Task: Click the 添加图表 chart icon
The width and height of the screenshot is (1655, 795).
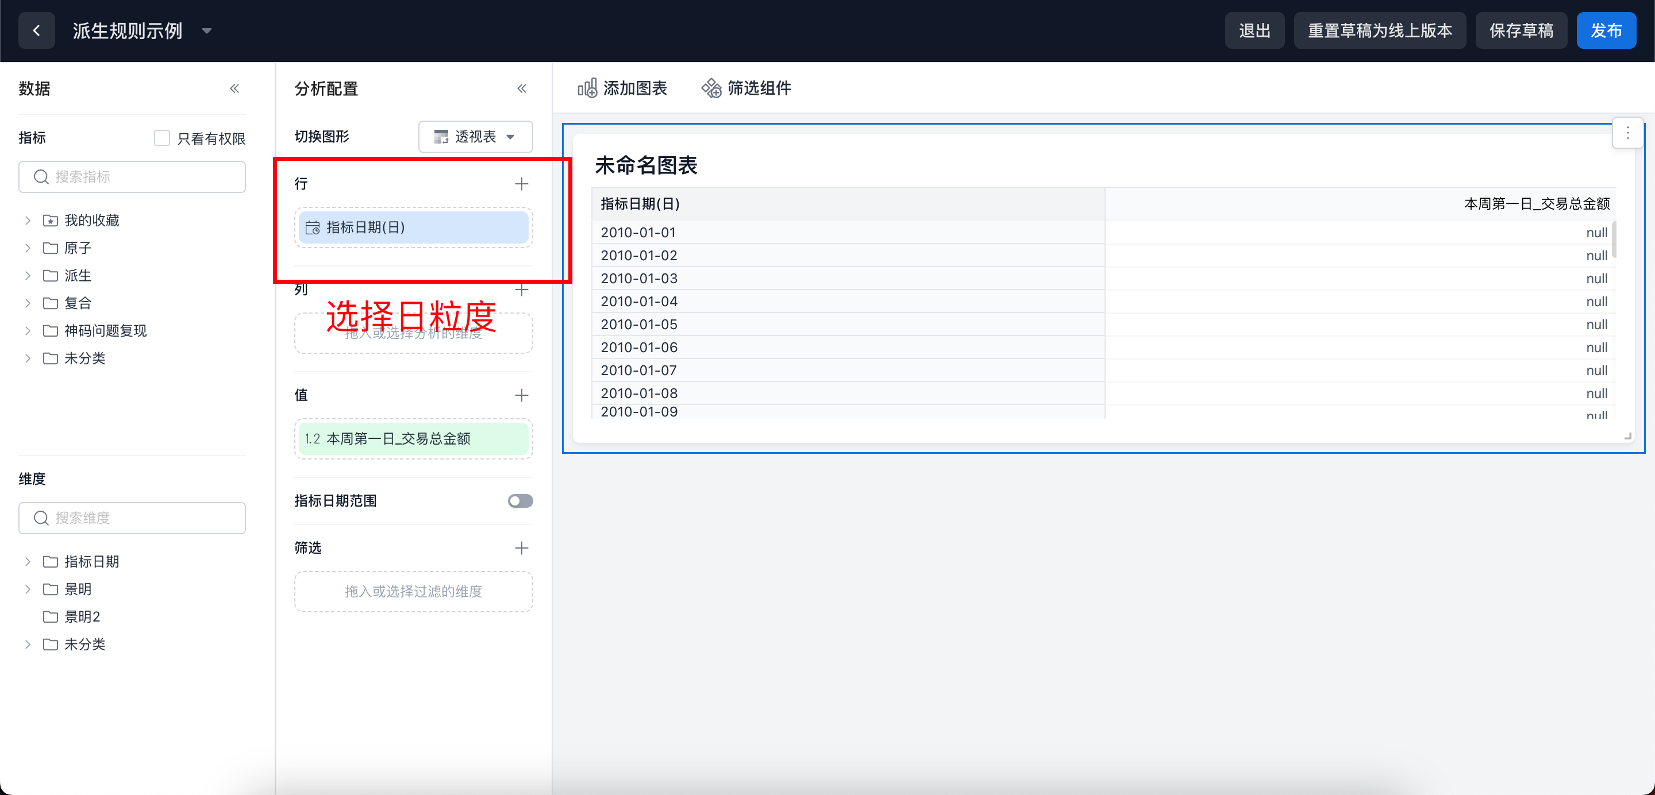Action: coord(587,88)
